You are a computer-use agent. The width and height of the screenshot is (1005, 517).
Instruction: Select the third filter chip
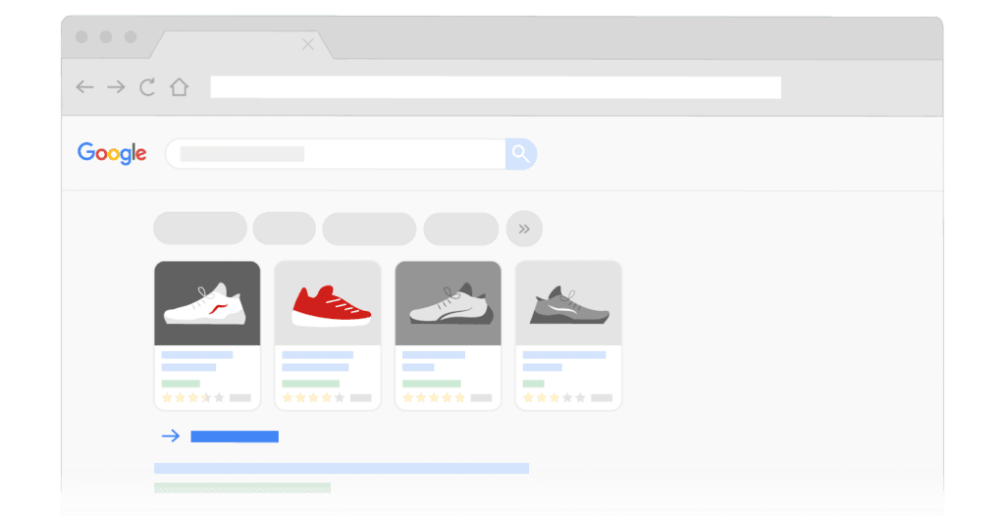click(369, 229)
